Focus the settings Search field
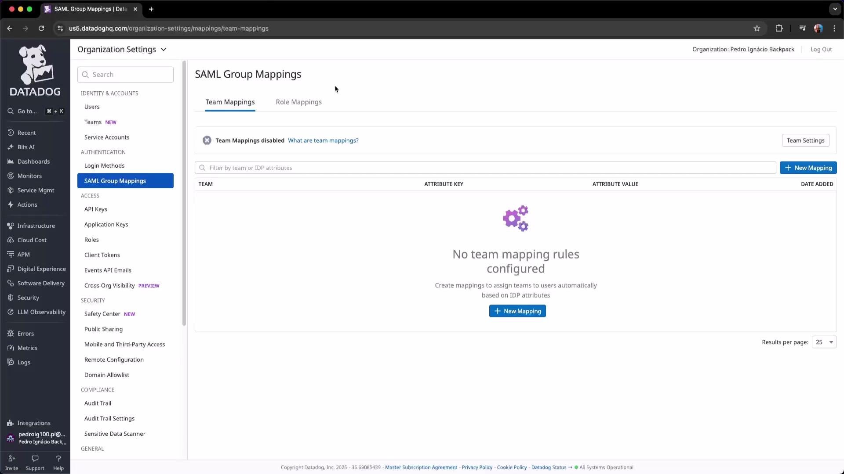This screenshot has width=844, height=474. point(125,75)
